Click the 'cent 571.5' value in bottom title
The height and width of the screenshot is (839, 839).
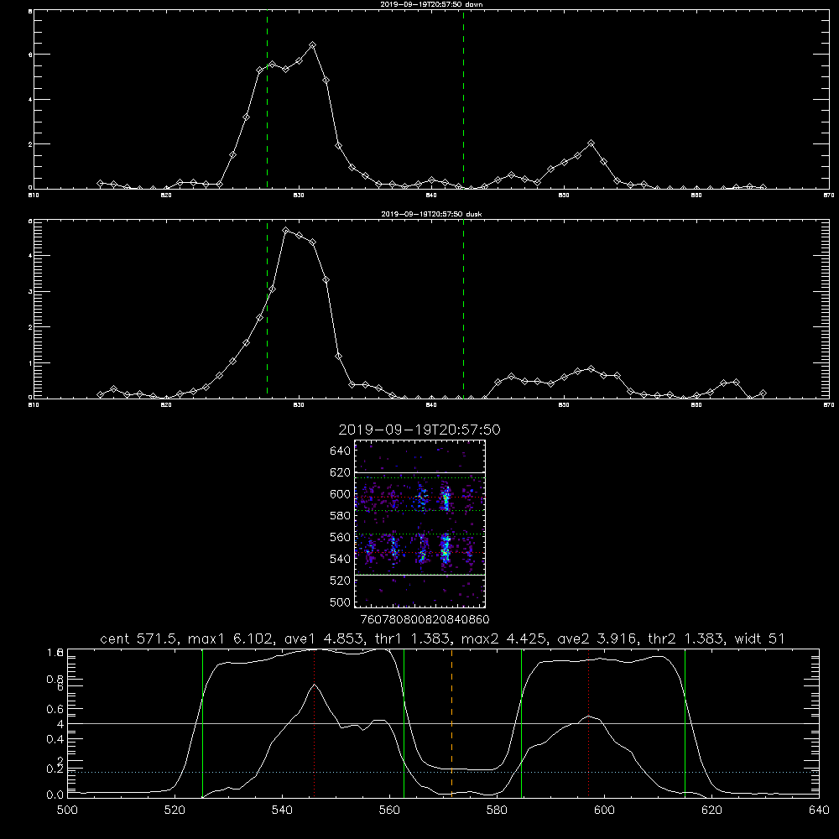[x=139, y=638]
